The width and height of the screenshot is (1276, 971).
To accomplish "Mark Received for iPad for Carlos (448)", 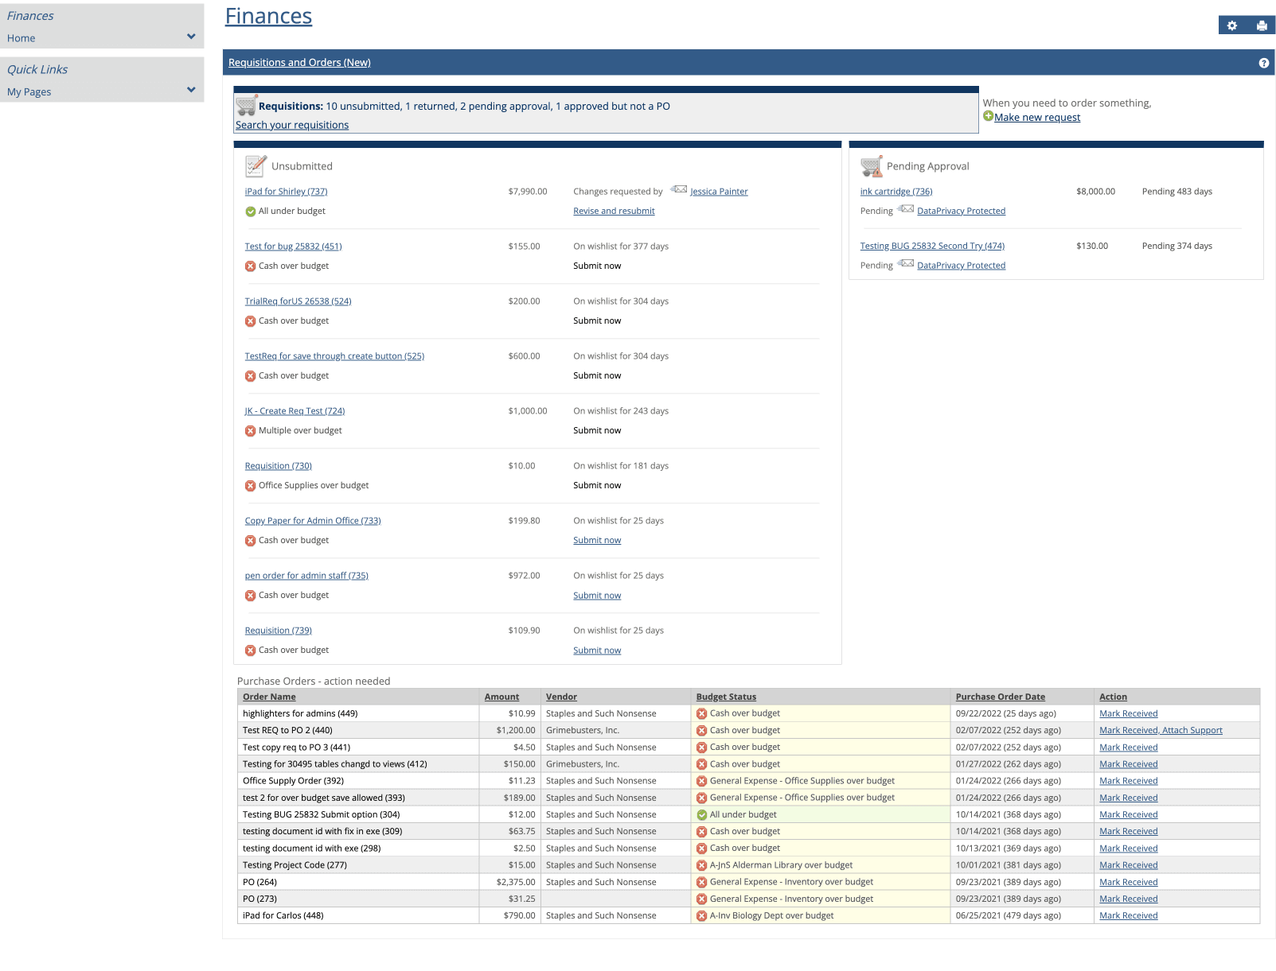I will (x=1128, y=916).
